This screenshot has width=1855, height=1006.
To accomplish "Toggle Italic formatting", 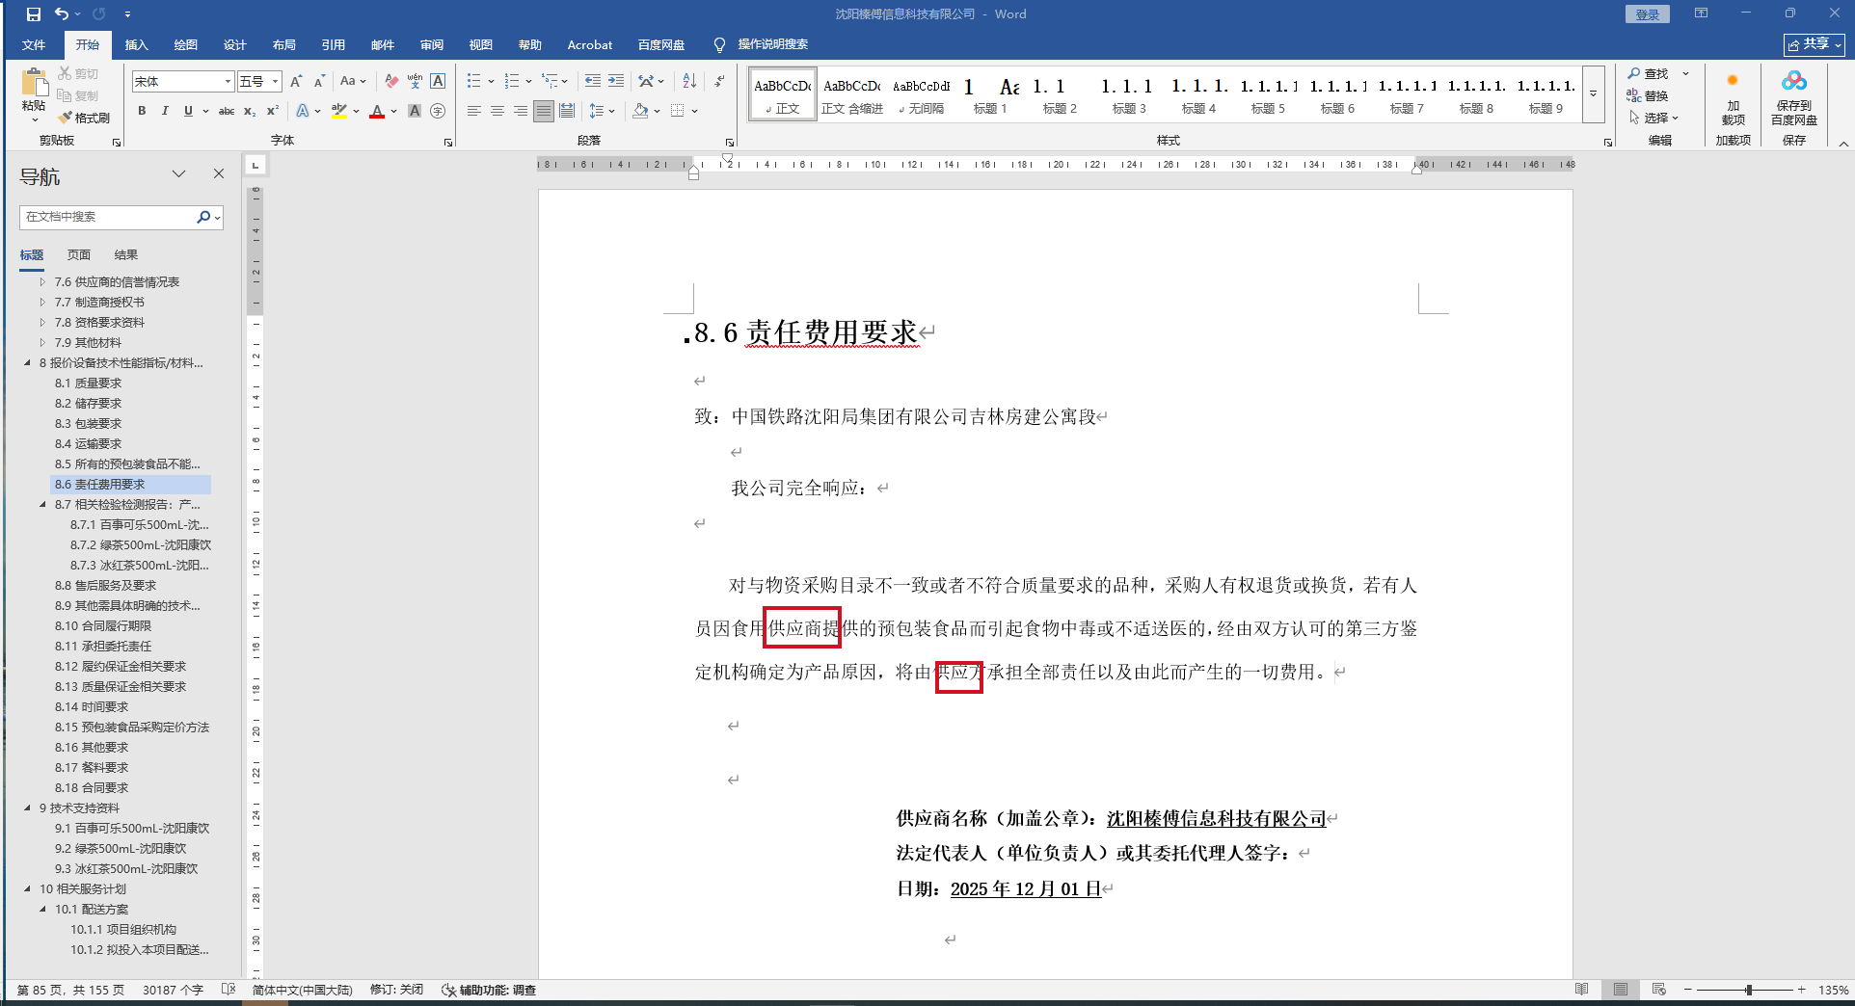I will (x=165, y=112).
